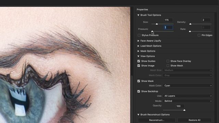Screen dimensions: 219x123
Task: Check Show Face Overlay
Action: click(168, 61)
